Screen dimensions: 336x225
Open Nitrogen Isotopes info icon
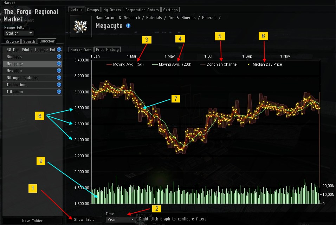pyautogui.click(x=59, y=78)
